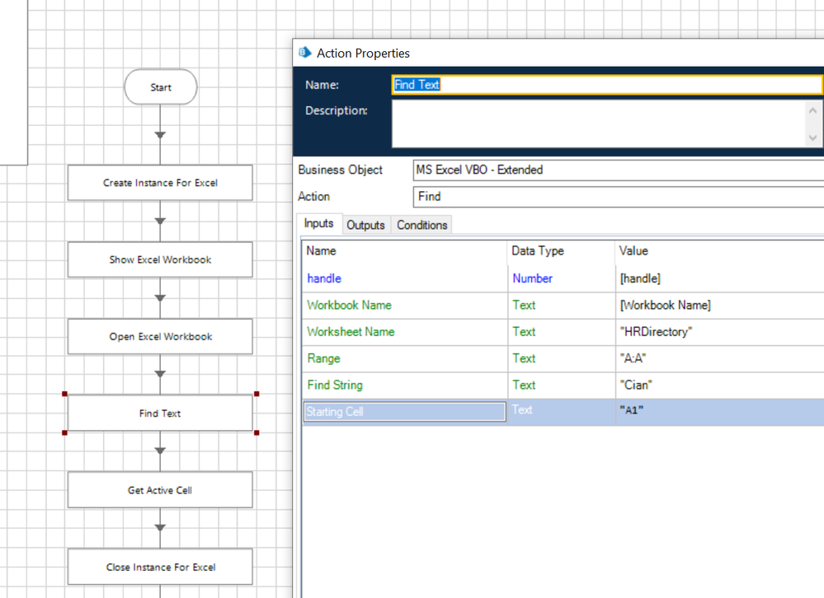Click the Action Properties window icon
The height and width of the screenshot is (598, 824).
coord(305,53)
